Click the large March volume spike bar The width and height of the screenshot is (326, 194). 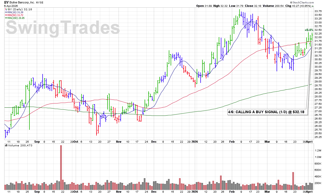[293, 181]
